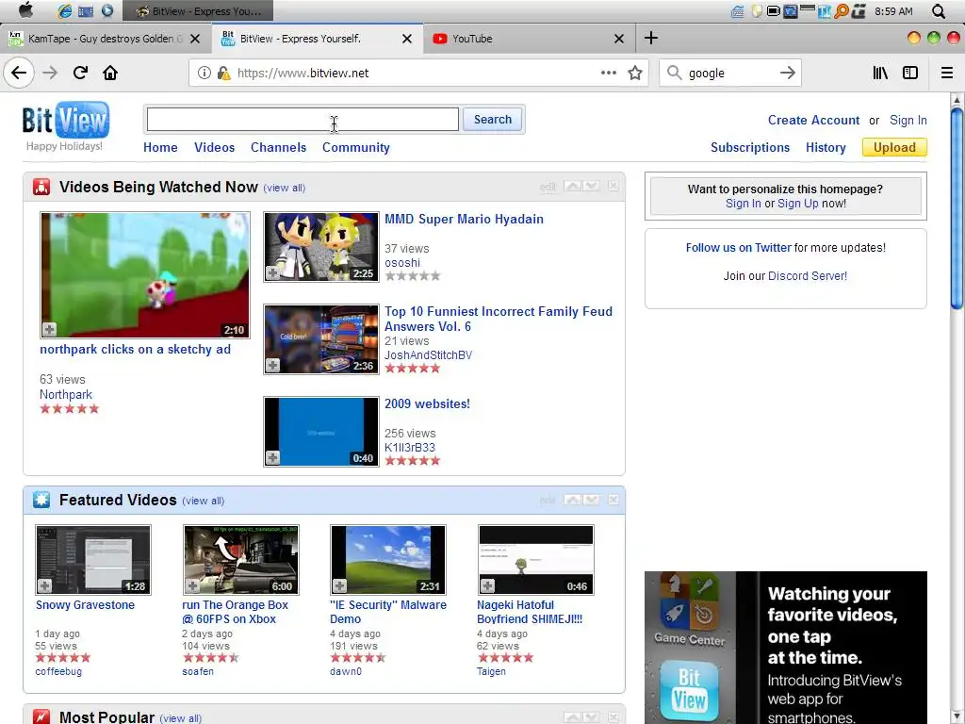
Task: Click the forward navigation arrow
Action: coord(50,74)
